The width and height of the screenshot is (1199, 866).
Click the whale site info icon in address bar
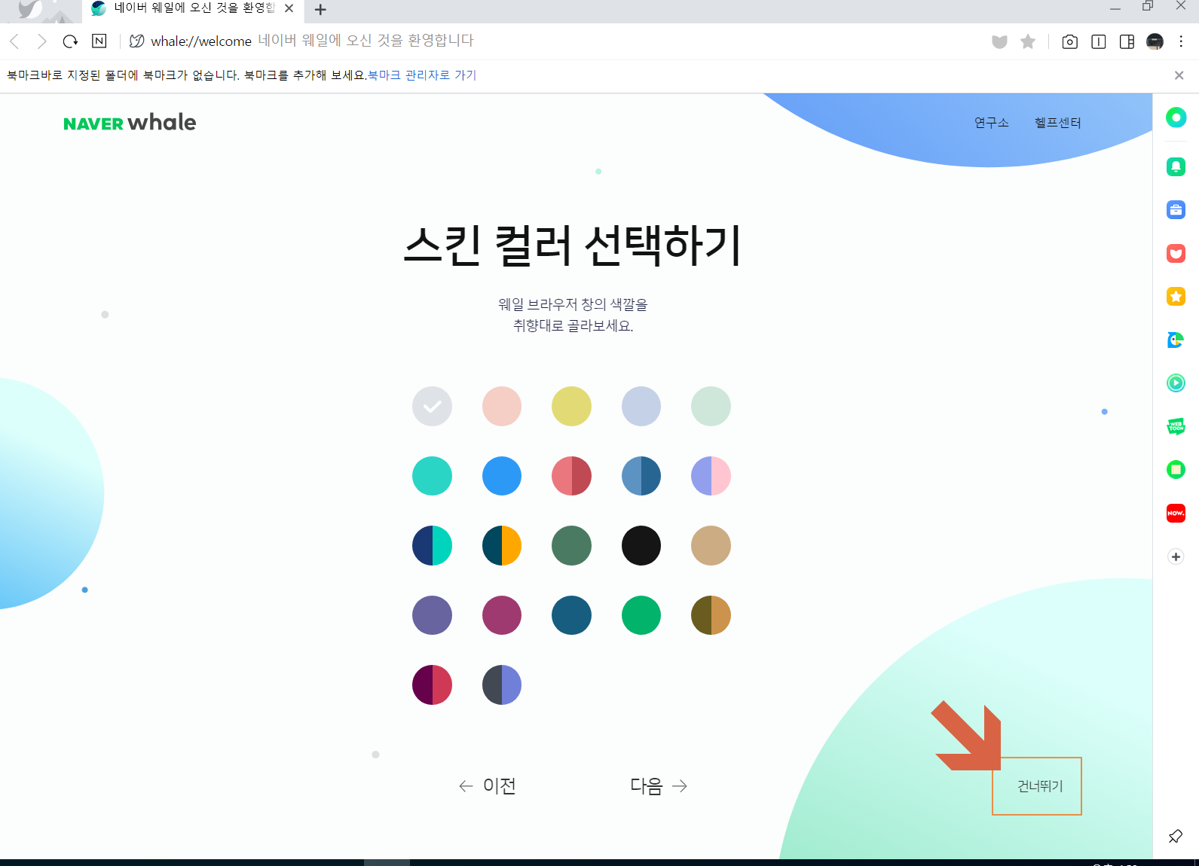click(x=136, y=41)
